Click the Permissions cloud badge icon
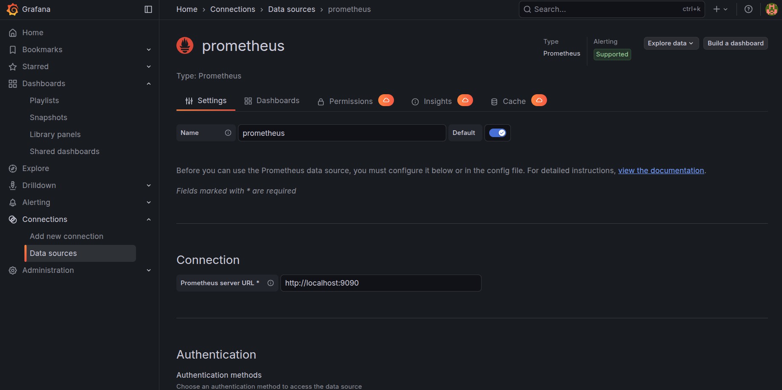 pos(386,100)
